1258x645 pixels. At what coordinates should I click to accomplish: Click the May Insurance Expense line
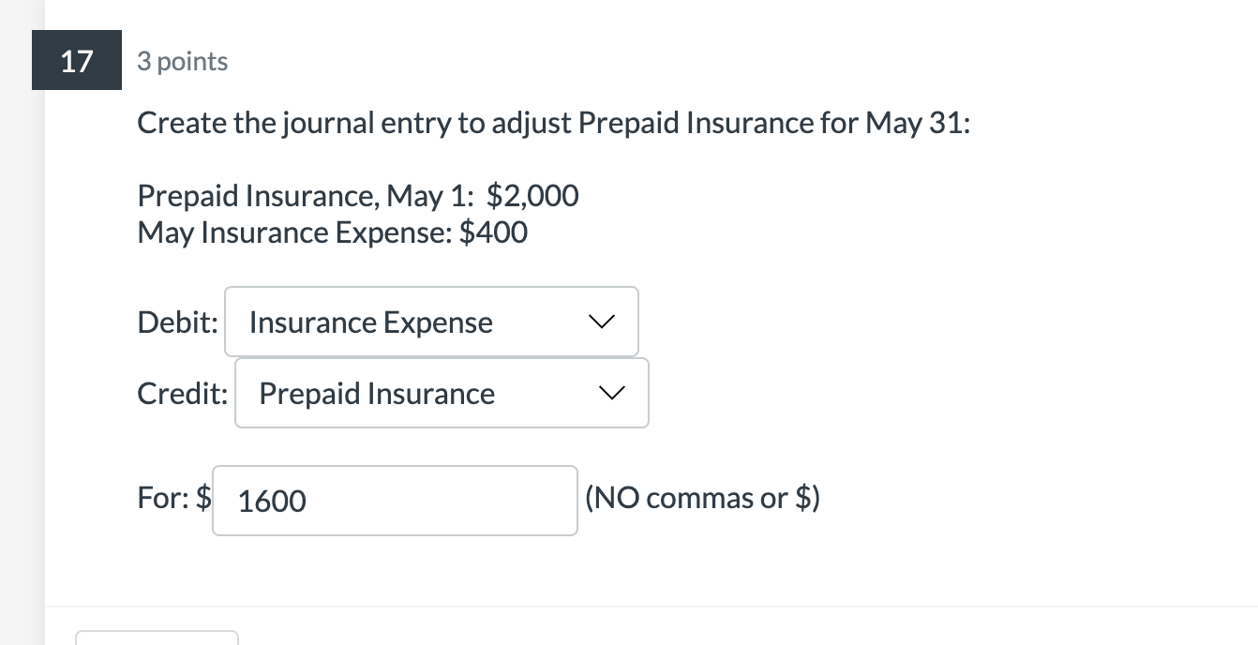[332, 232]
